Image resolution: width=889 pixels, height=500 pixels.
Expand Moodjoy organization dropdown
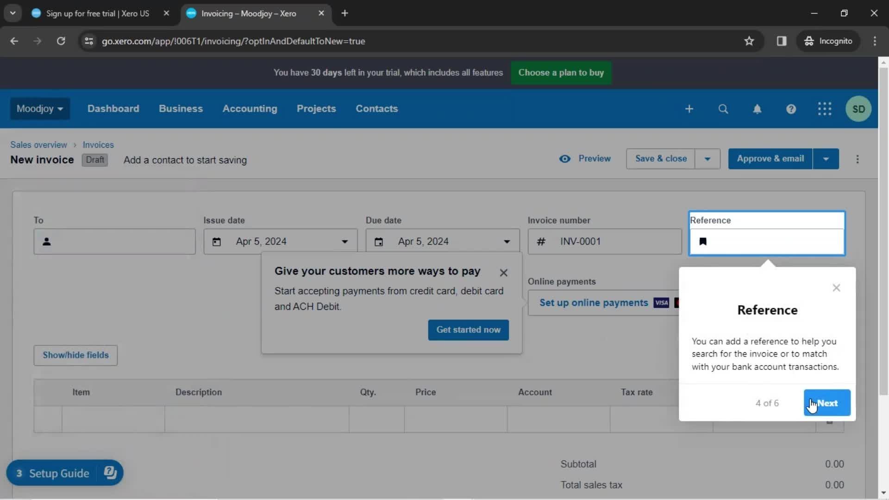pyautogui.click(x=40, y=109)
